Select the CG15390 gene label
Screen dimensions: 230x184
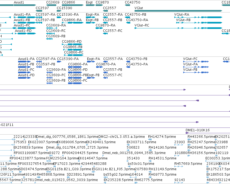pyautogui.click(x=64, y=8)
